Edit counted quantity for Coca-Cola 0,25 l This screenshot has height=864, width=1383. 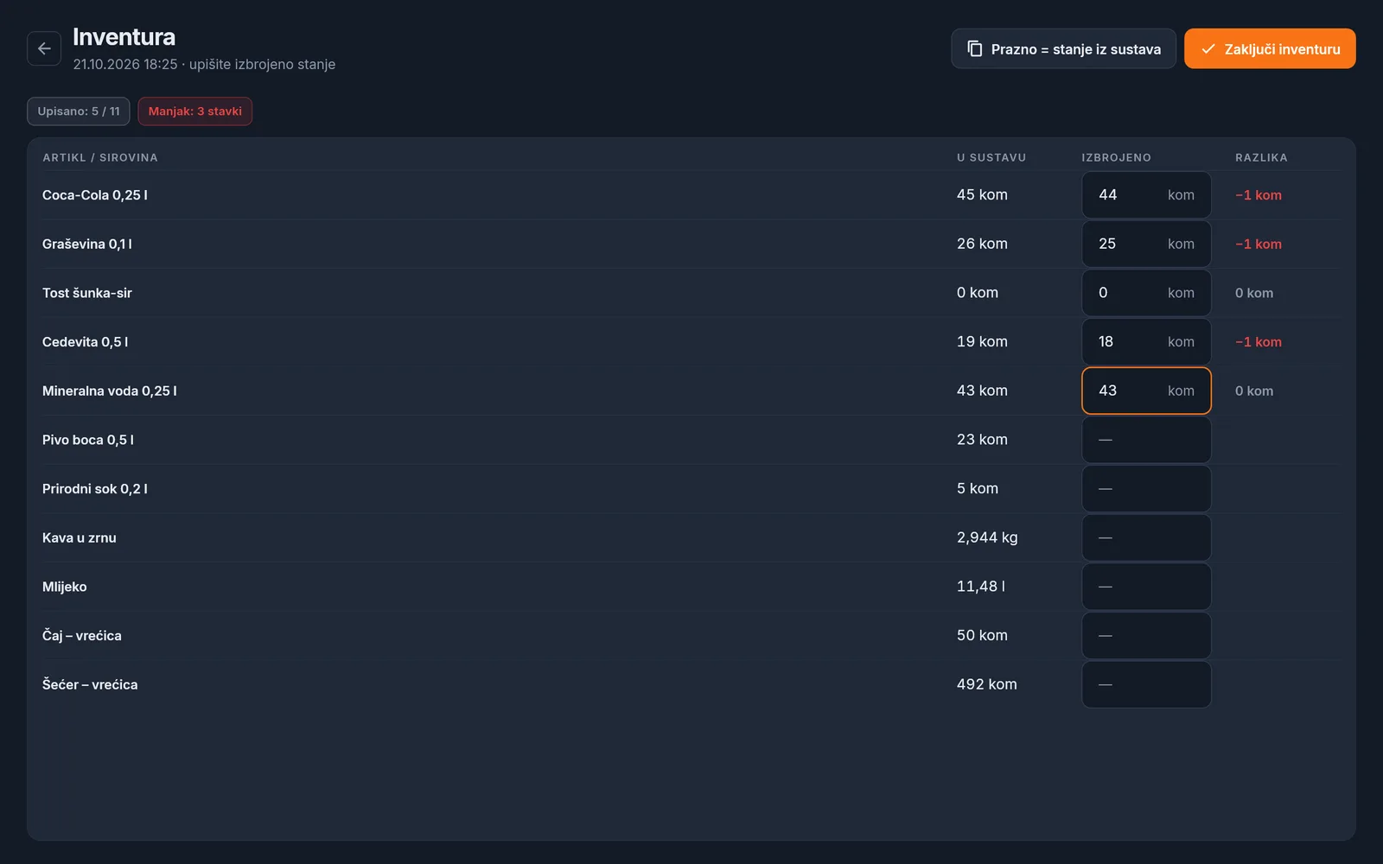1146,195
